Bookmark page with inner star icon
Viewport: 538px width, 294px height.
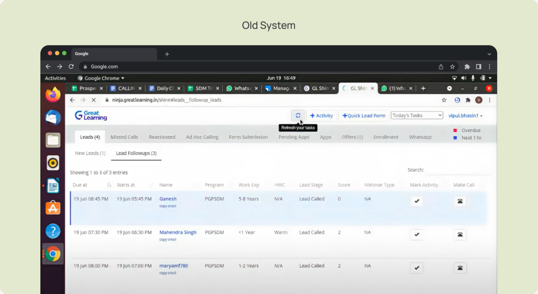pos(444,100)
